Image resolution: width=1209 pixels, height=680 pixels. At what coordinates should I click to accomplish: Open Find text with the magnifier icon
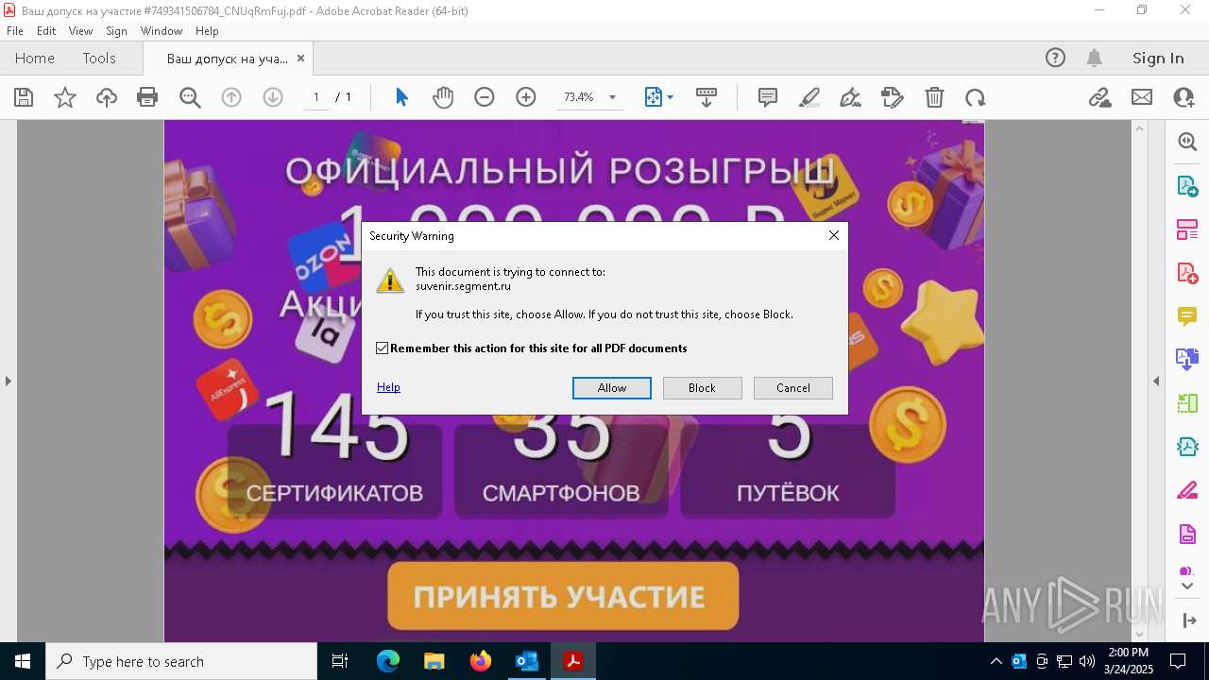coord(190,97)
